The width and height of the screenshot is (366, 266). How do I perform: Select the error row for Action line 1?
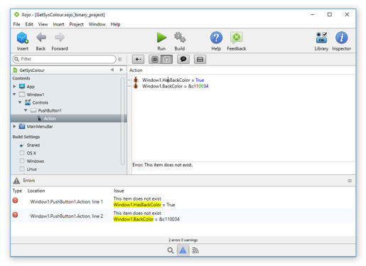click(x=183, y=201)
